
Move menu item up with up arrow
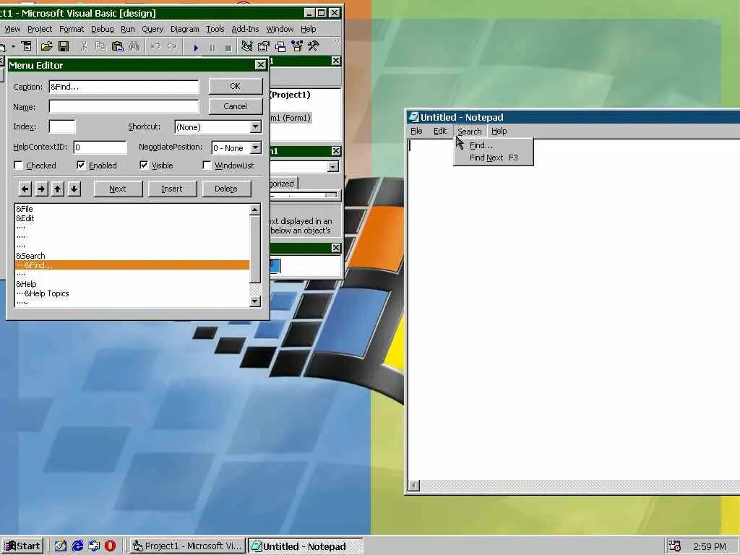point(58,189)
